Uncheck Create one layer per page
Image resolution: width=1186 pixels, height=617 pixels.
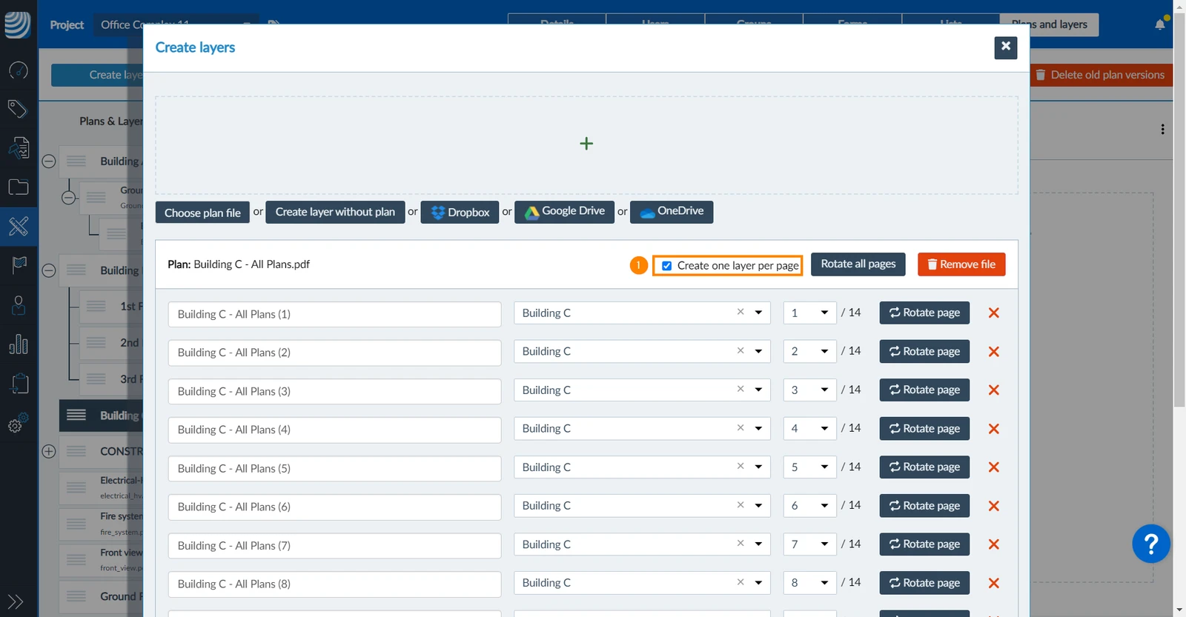pos(667,266)
